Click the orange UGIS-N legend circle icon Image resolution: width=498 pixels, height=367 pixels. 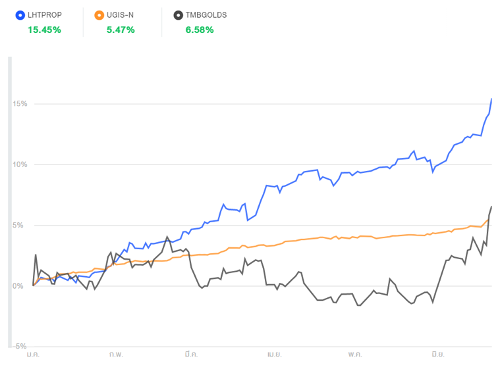coord(99,14)
